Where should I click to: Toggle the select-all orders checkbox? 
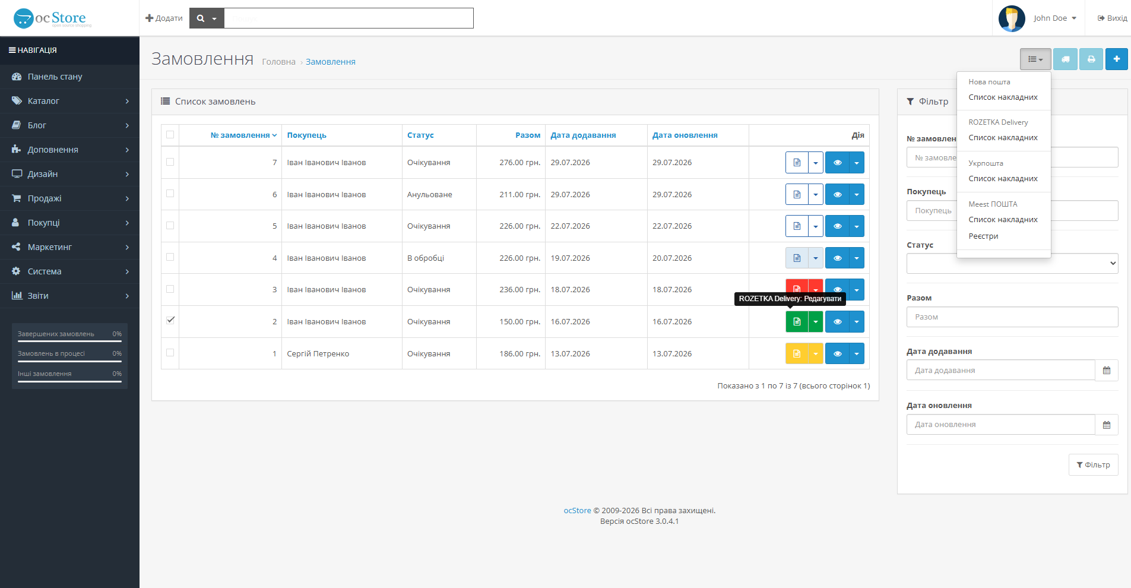(170, 135)
